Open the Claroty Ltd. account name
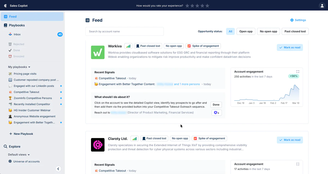Image resolution: width=328 pixels, height=174 pixels. click(118, 139)
